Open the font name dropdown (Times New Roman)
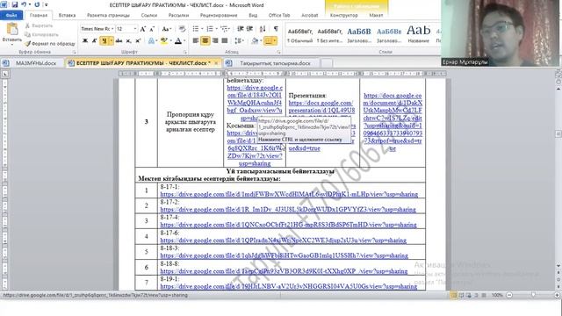The height and width of the screenshot is (316, 562). click(x=112, y=29)
